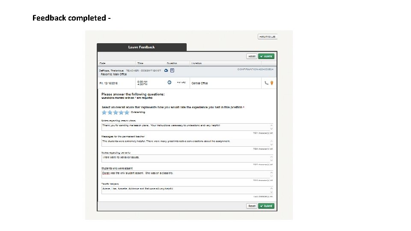Click the DePippa, Thelonious teacher name
This screenshot has height=231, width=411.
[x=111, y=71]
